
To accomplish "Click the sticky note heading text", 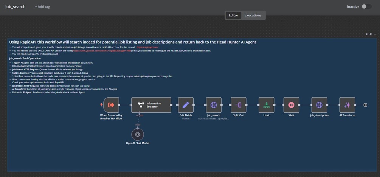I will [x=133, y=42].
